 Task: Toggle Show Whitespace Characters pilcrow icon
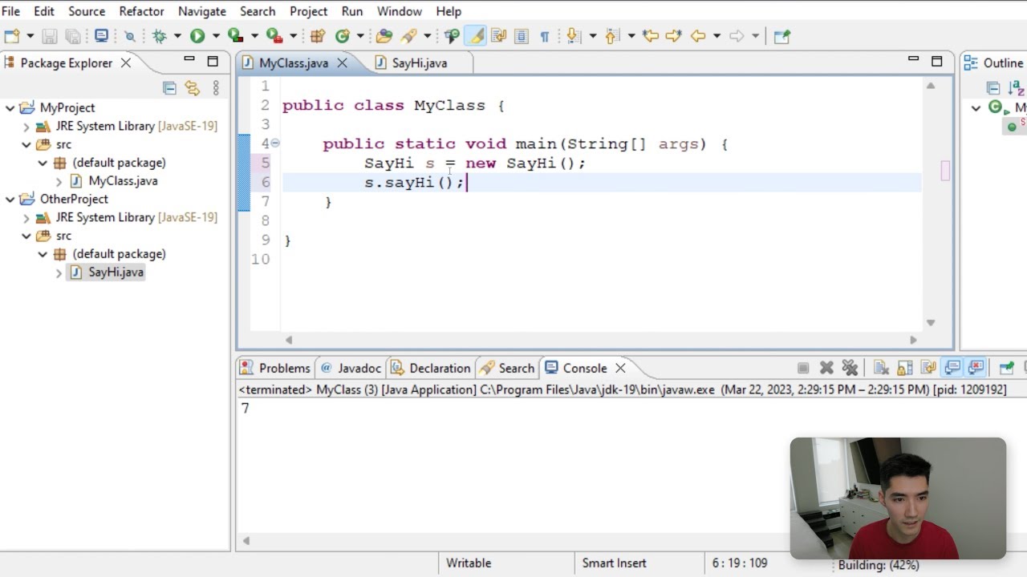(x=545, y=36)
